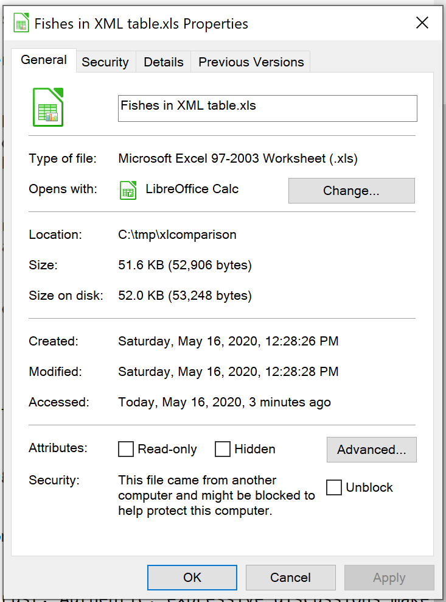Click the 'Opens with:' label
Image resolution: width=446 pixels, height=602 pixels.
click(x=63, y=189)
